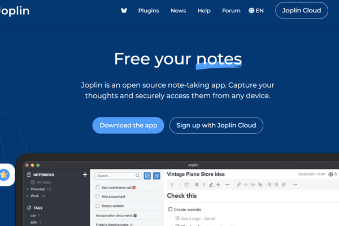Click the plus icon to add notebook
Image resolution: width=339 pixels, height=226 pixels.
[x=85, y=175]
